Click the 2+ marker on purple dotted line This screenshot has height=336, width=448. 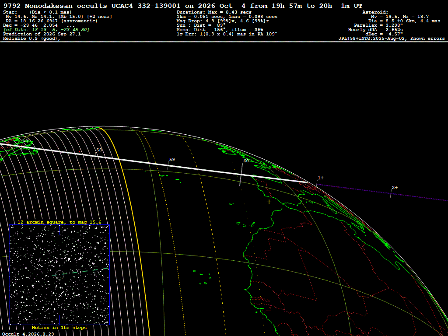pos(395,188)
